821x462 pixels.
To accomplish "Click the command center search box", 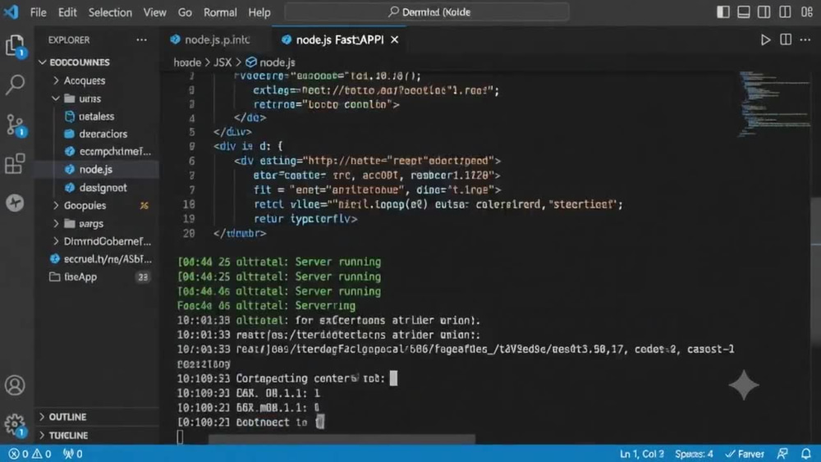I will point(427,12).
